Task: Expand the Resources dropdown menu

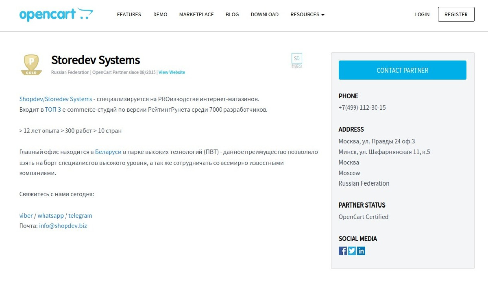Action: coord(307,15)
